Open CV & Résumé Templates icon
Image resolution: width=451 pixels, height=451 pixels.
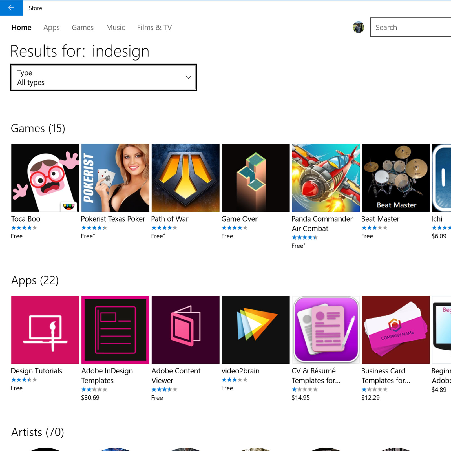(x=326, y=330)
